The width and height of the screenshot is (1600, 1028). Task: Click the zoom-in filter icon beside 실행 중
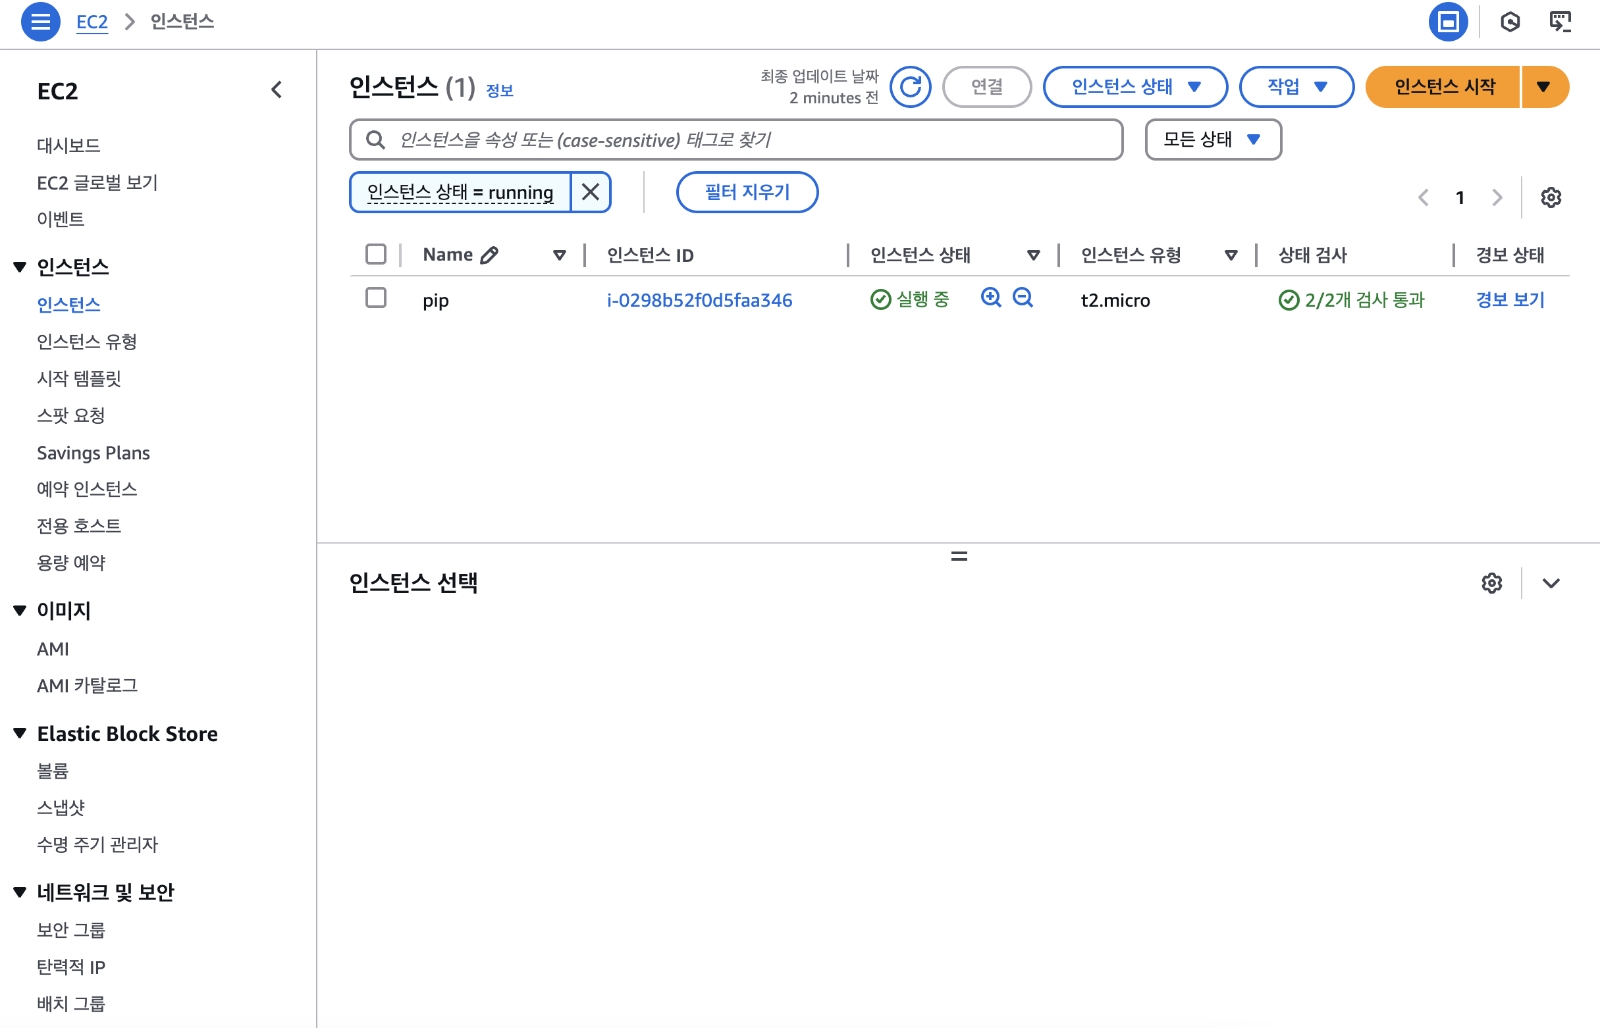991,297
